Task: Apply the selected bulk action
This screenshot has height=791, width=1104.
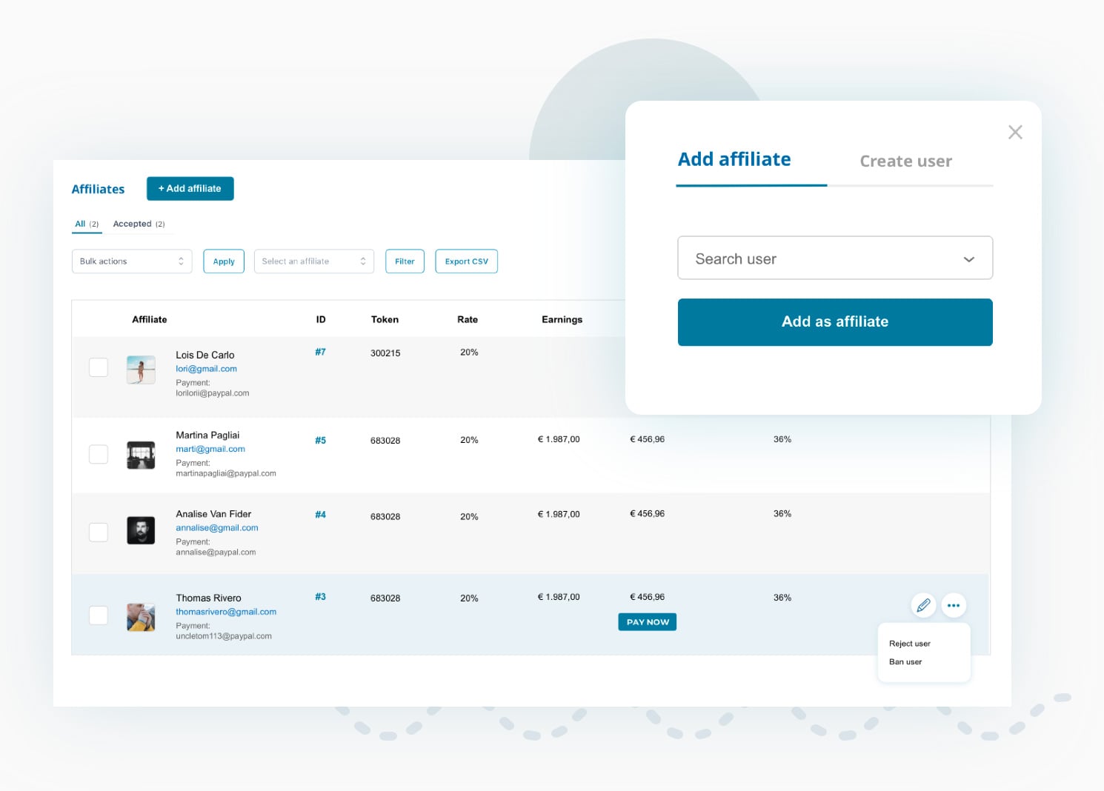Action: click(223, 261)
